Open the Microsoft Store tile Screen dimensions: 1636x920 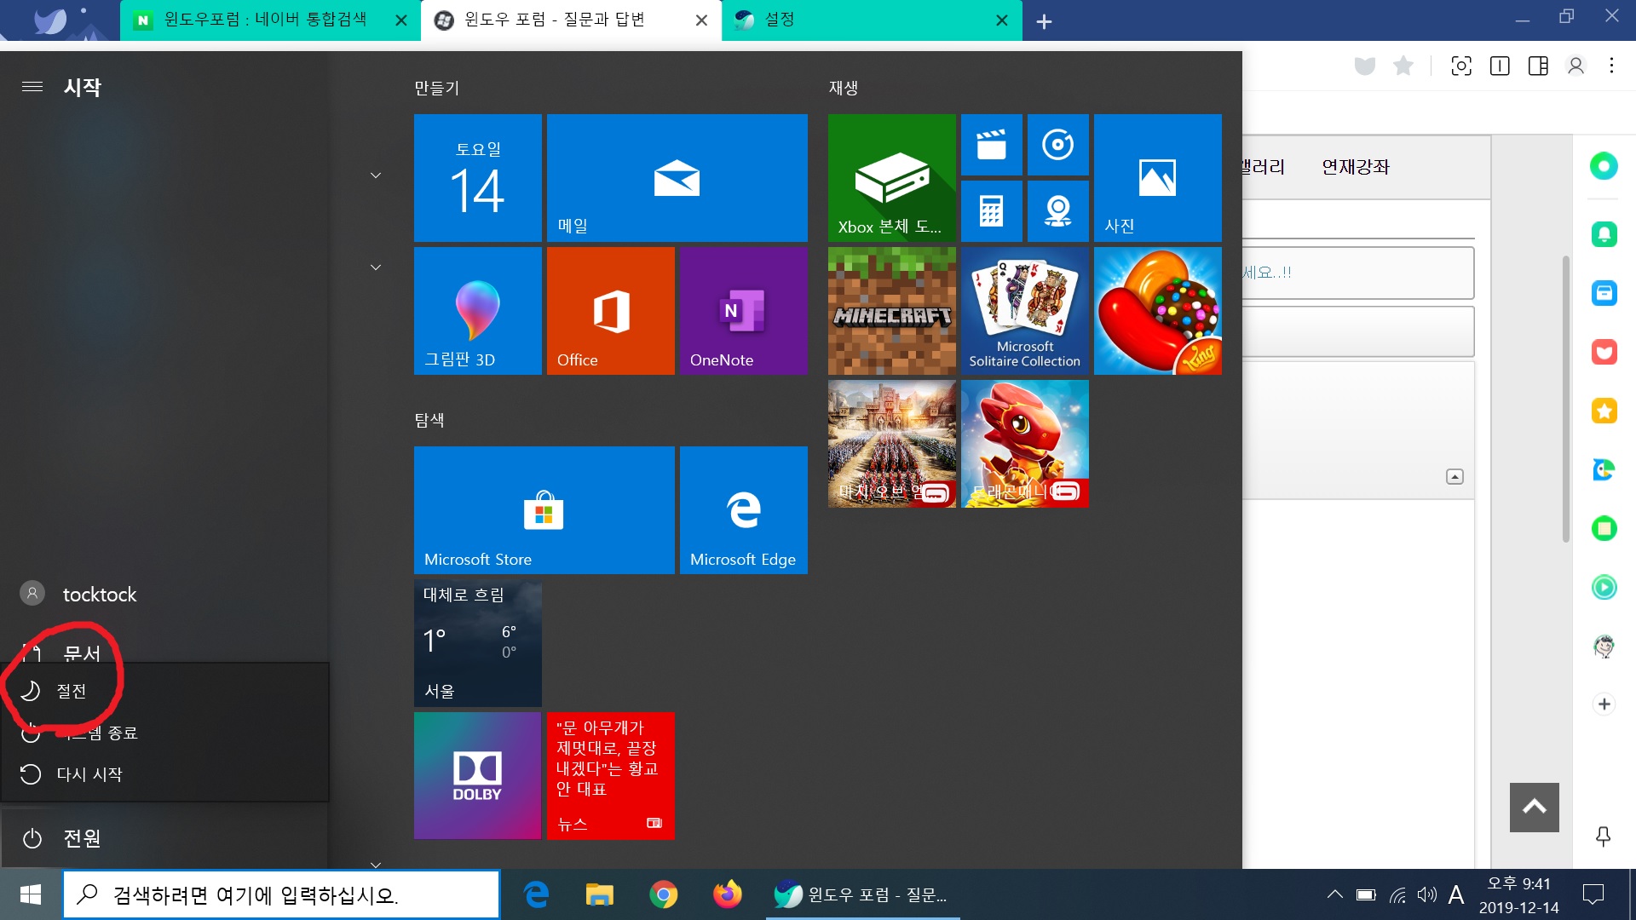coord(544,510)
